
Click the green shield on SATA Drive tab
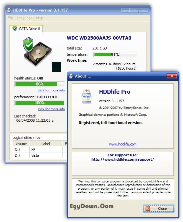[14, 28]
